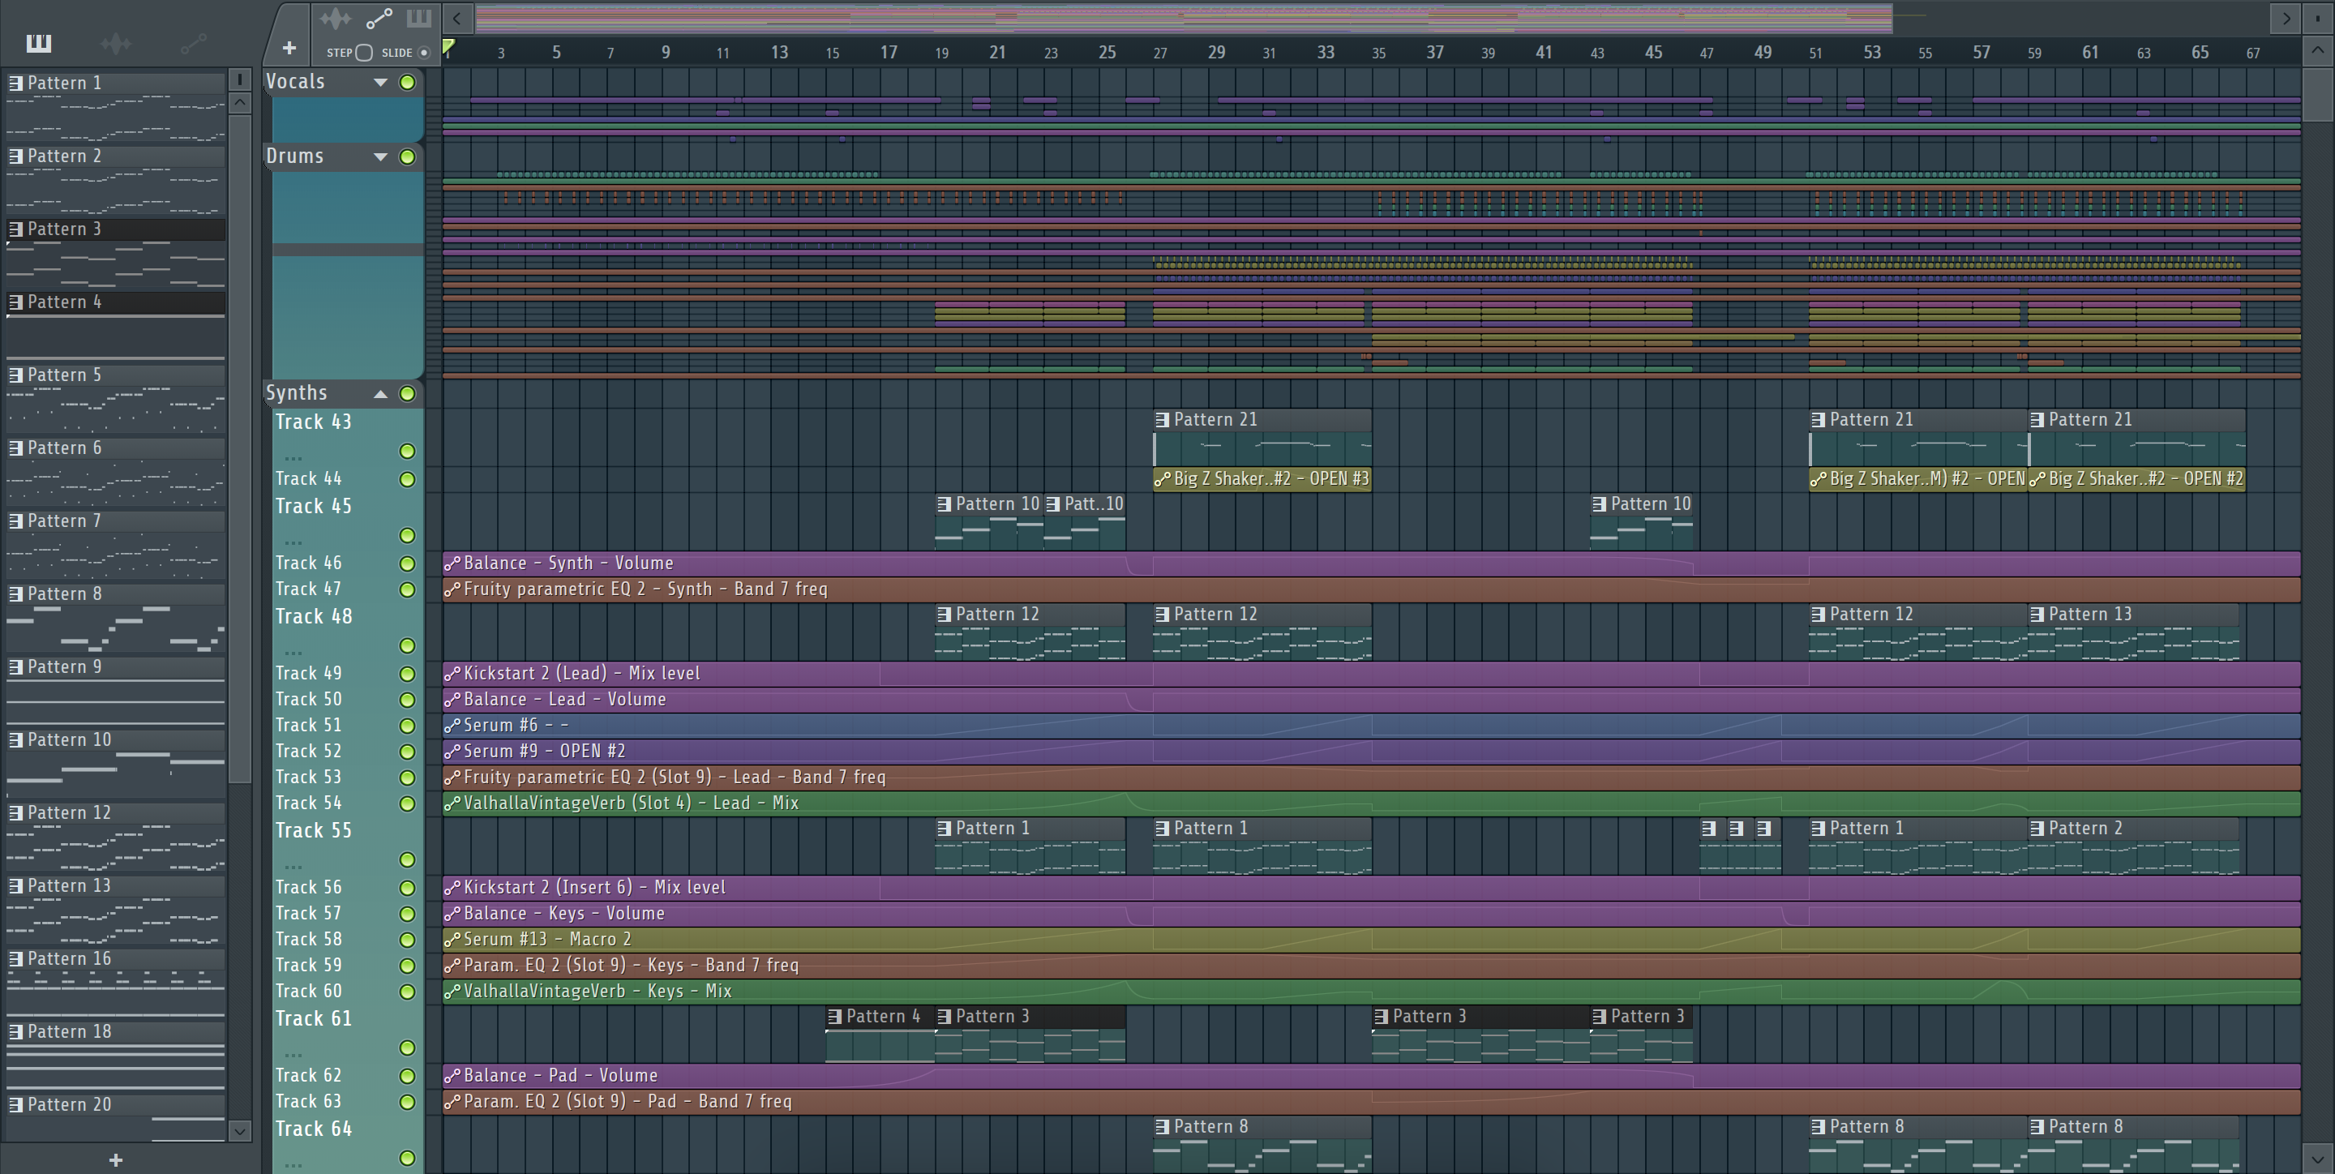Click automation icon of Serum #6 clip

pos(452,726)
